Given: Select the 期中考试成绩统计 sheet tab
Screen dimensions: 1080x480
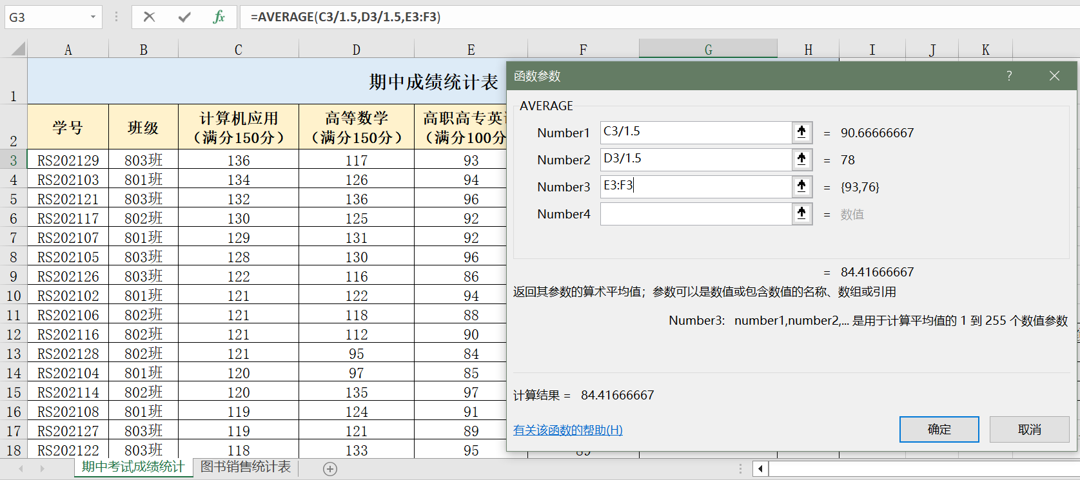Looking at the screenshot, I should tap(133, 467).
